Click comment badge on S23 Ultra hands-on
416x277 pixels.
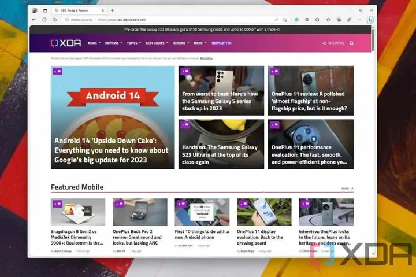point(185,124)
